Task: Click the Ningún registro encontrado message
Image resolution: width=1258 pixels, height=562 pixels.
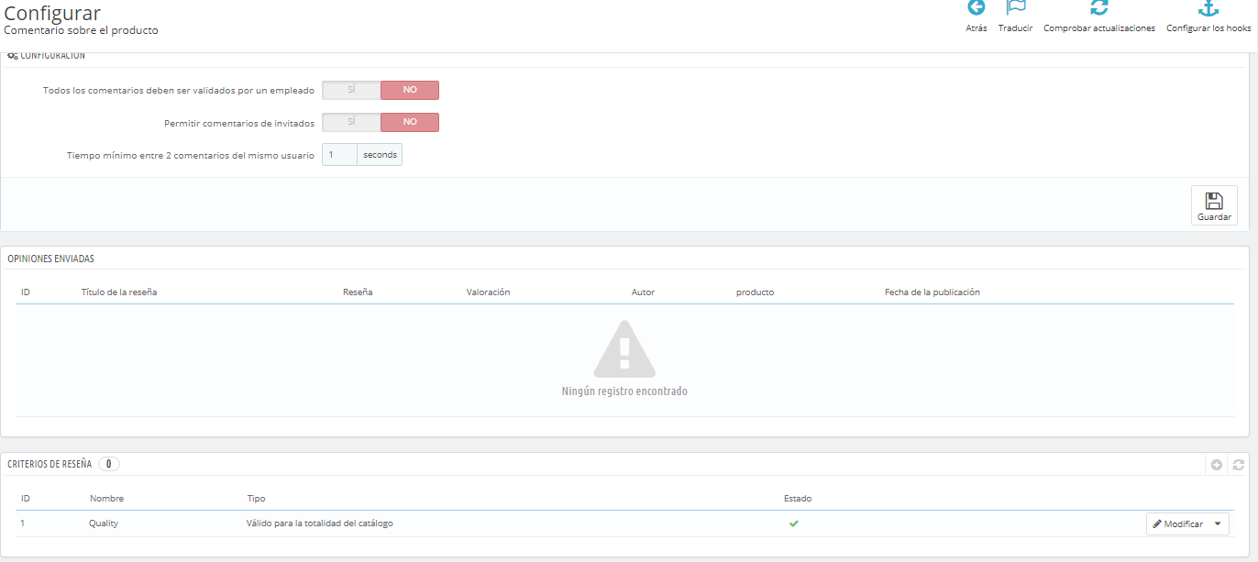Action: tap(624, 391)
